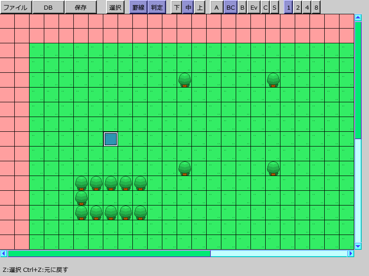
Task: Click the horizontal scrollbar left arrow
Action: (x=4, y=253)
